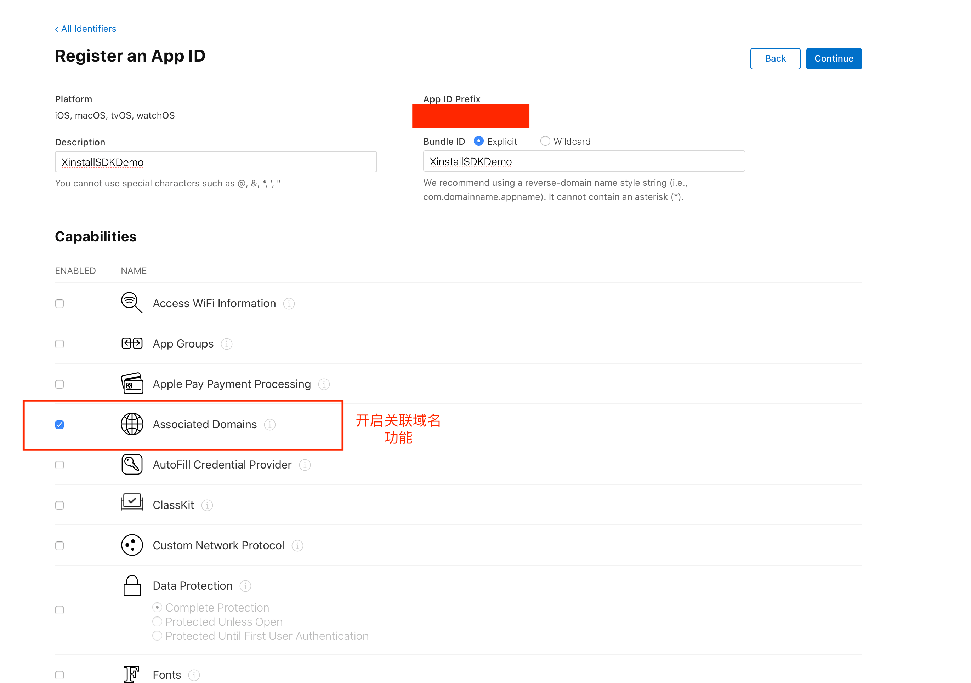971x683 pixels.
Task: Click the Access WiFi Information icon
Action: (x=131, y=303)
